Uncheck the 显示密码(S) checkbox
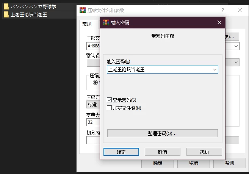This screenshot has height=174, width=249. click(109, 100)
